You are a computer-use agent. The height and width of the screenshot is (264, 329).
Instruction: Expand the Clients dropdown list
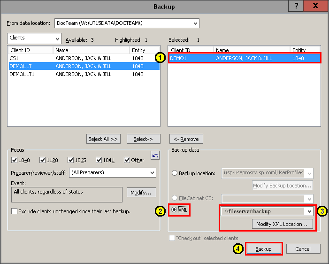57,39
